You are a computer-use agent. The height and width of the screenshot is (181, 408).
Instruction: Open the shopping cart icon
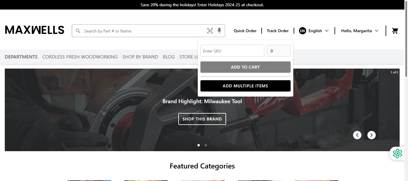(x=395, y=31)
